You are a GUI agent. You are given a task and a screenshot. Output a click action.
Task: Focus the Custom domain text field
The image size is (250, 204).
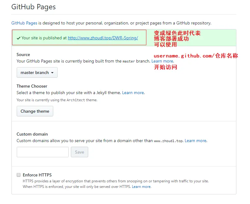click(43, 152)
